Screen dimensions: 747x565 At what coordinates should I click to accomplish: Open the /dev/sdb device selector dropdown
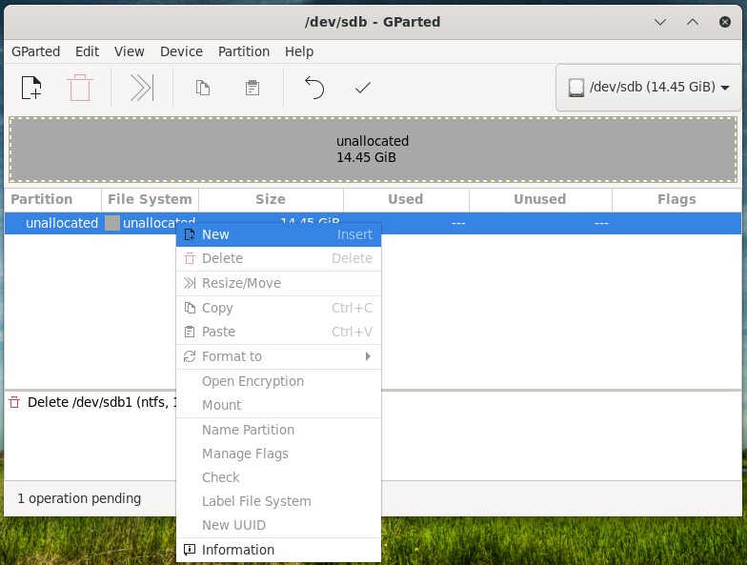648,88
